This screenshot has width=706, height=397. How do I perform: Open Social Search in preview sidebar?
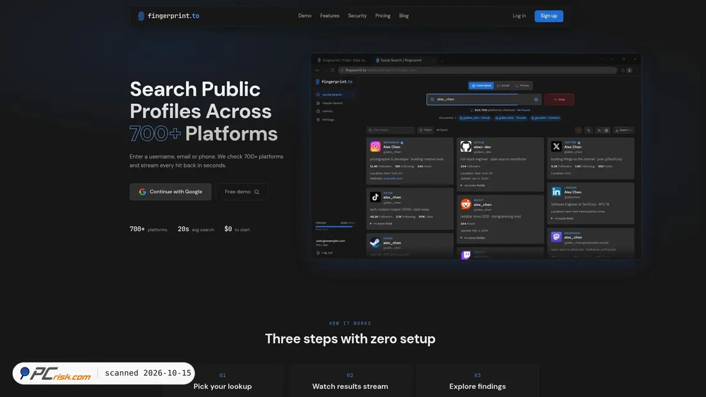click(336, 94)
